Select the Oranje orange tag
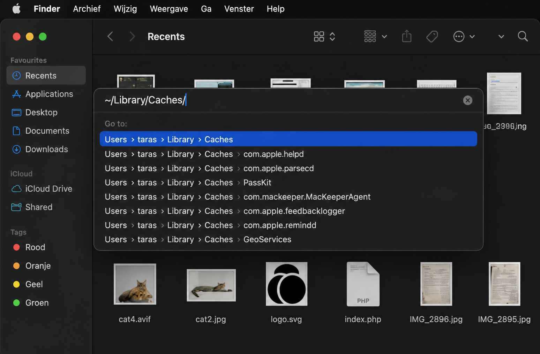 point(46,265)
